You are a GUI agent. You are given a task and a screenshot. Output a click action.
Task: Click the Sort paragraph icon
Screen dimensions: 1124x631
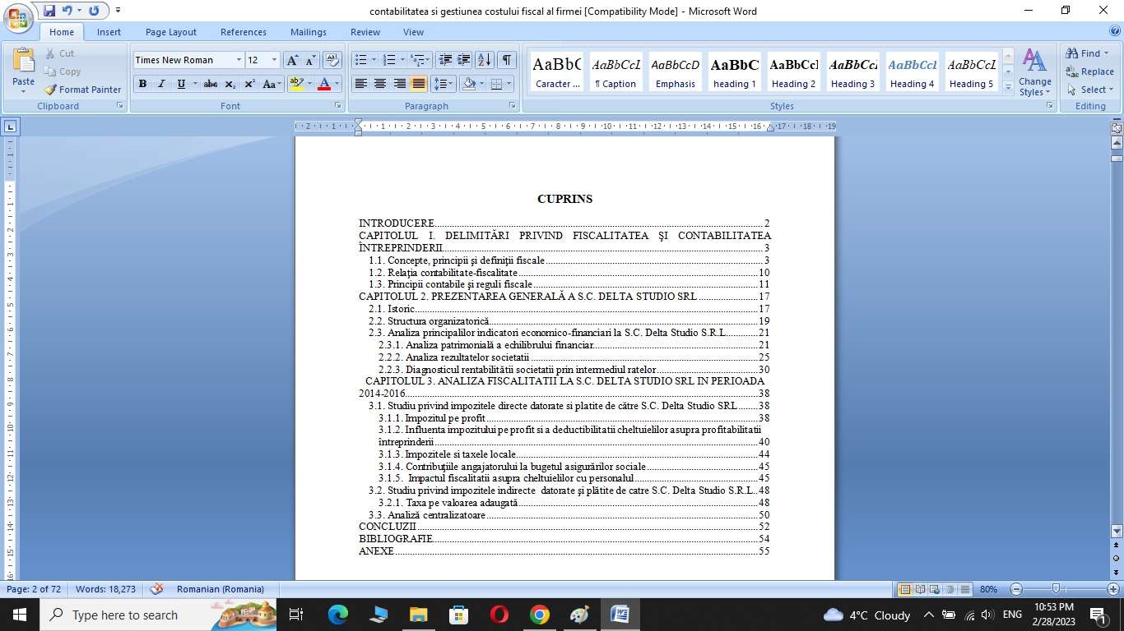[x=485, y=60]
